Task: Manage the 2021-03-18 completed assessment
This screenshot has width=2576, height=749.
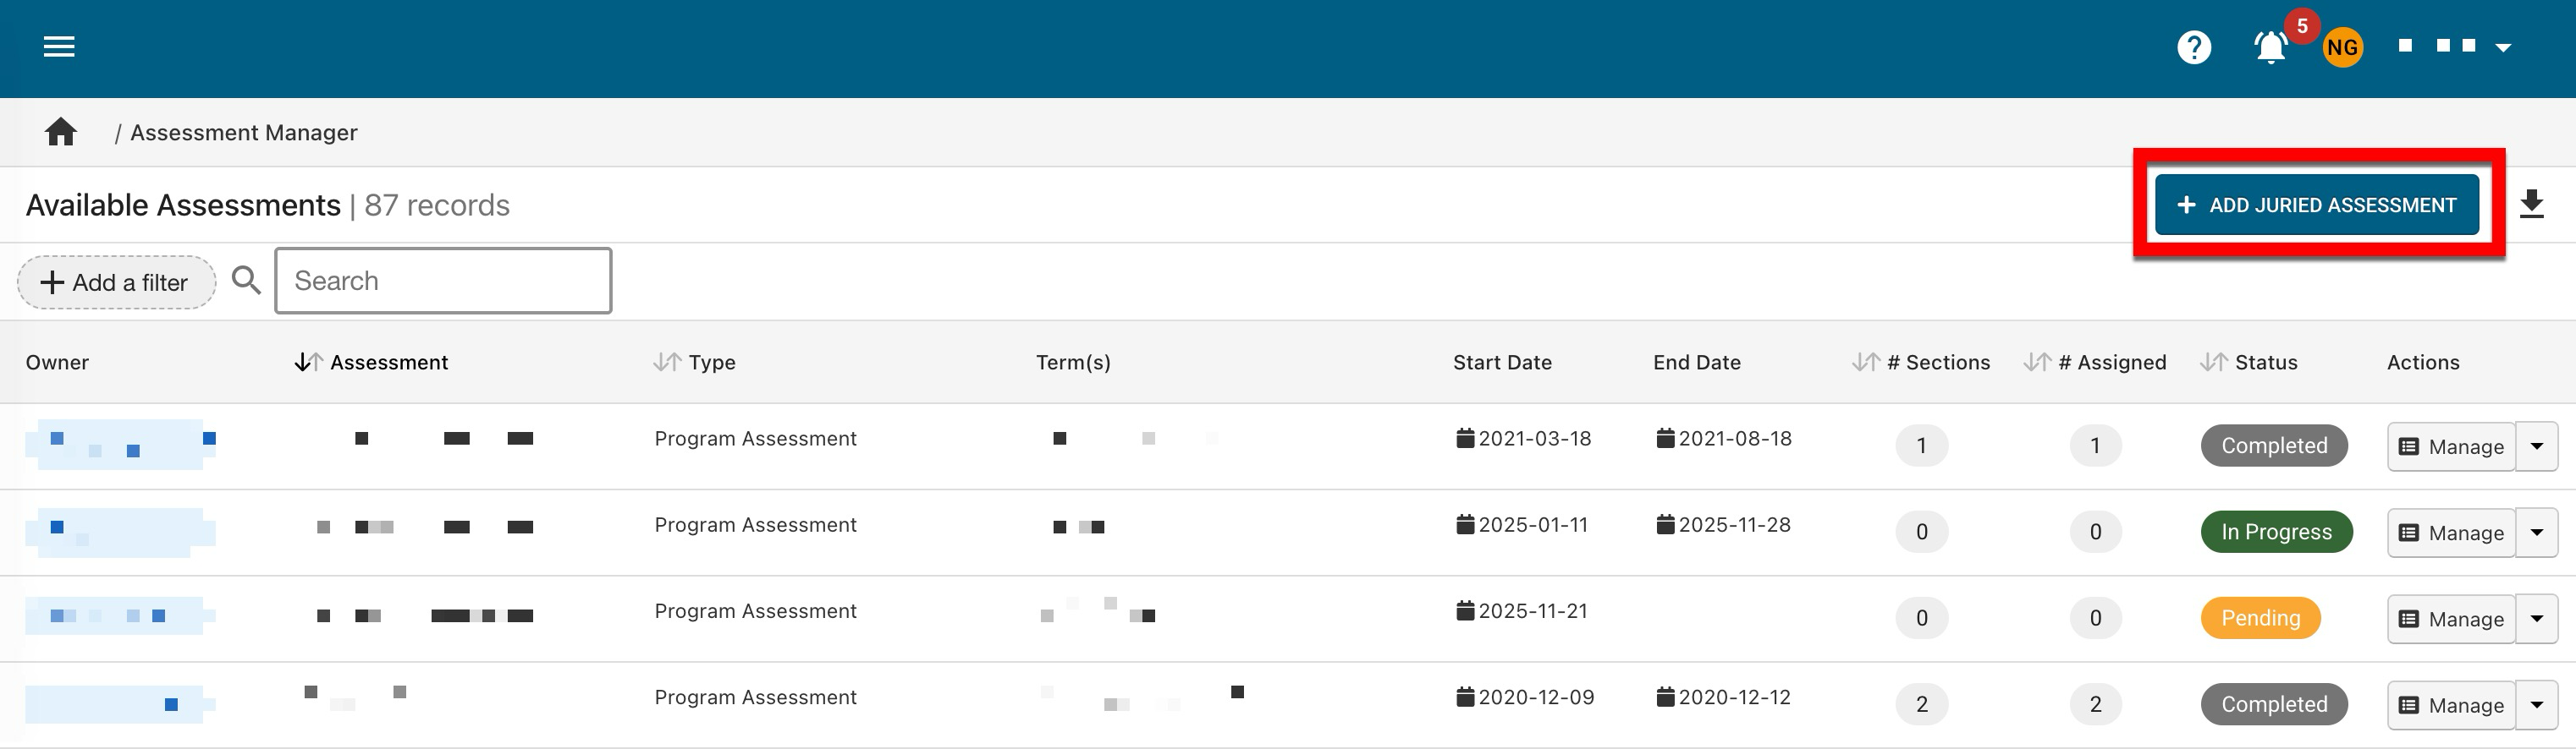Action: [2451, 446]
